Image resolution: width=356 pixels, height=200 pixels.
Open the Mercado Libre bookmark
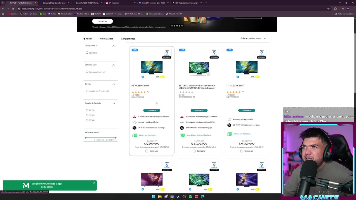click(x=65, y=14)
